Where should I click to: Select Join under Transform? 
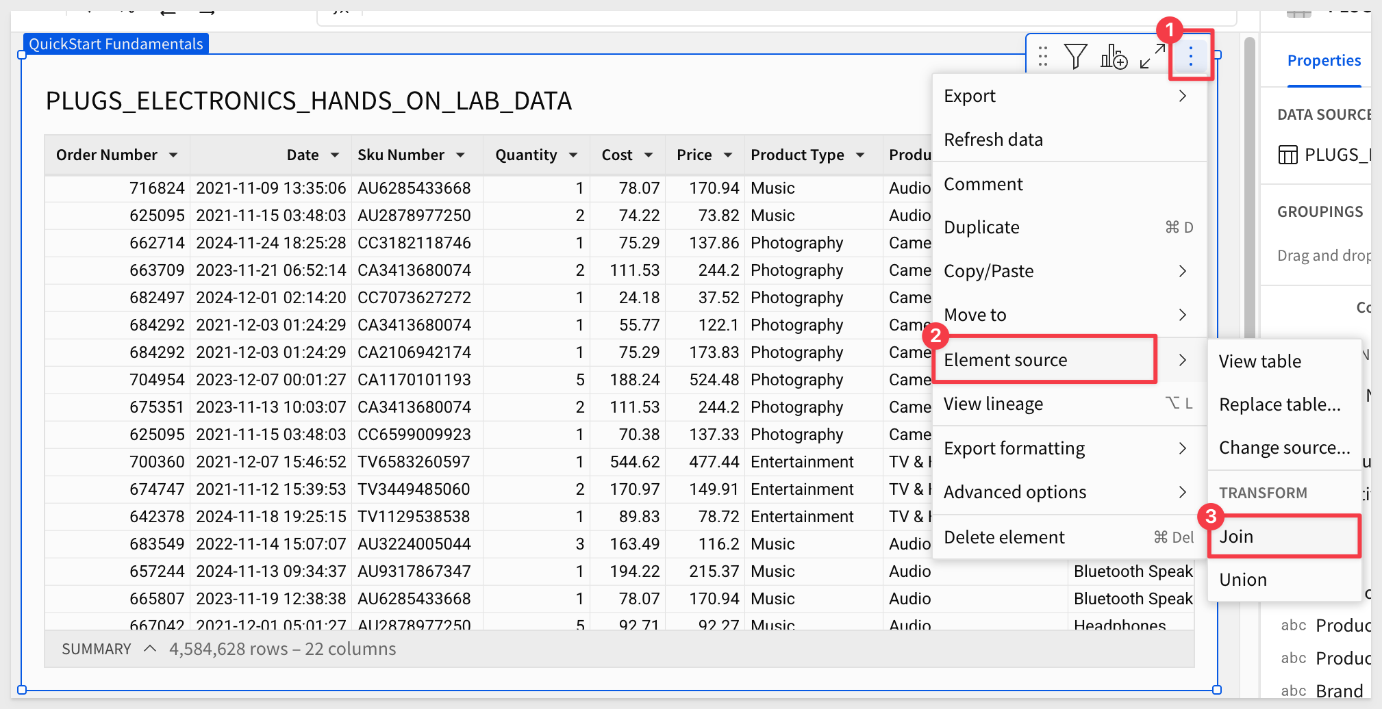click(x=1236, y=537)
